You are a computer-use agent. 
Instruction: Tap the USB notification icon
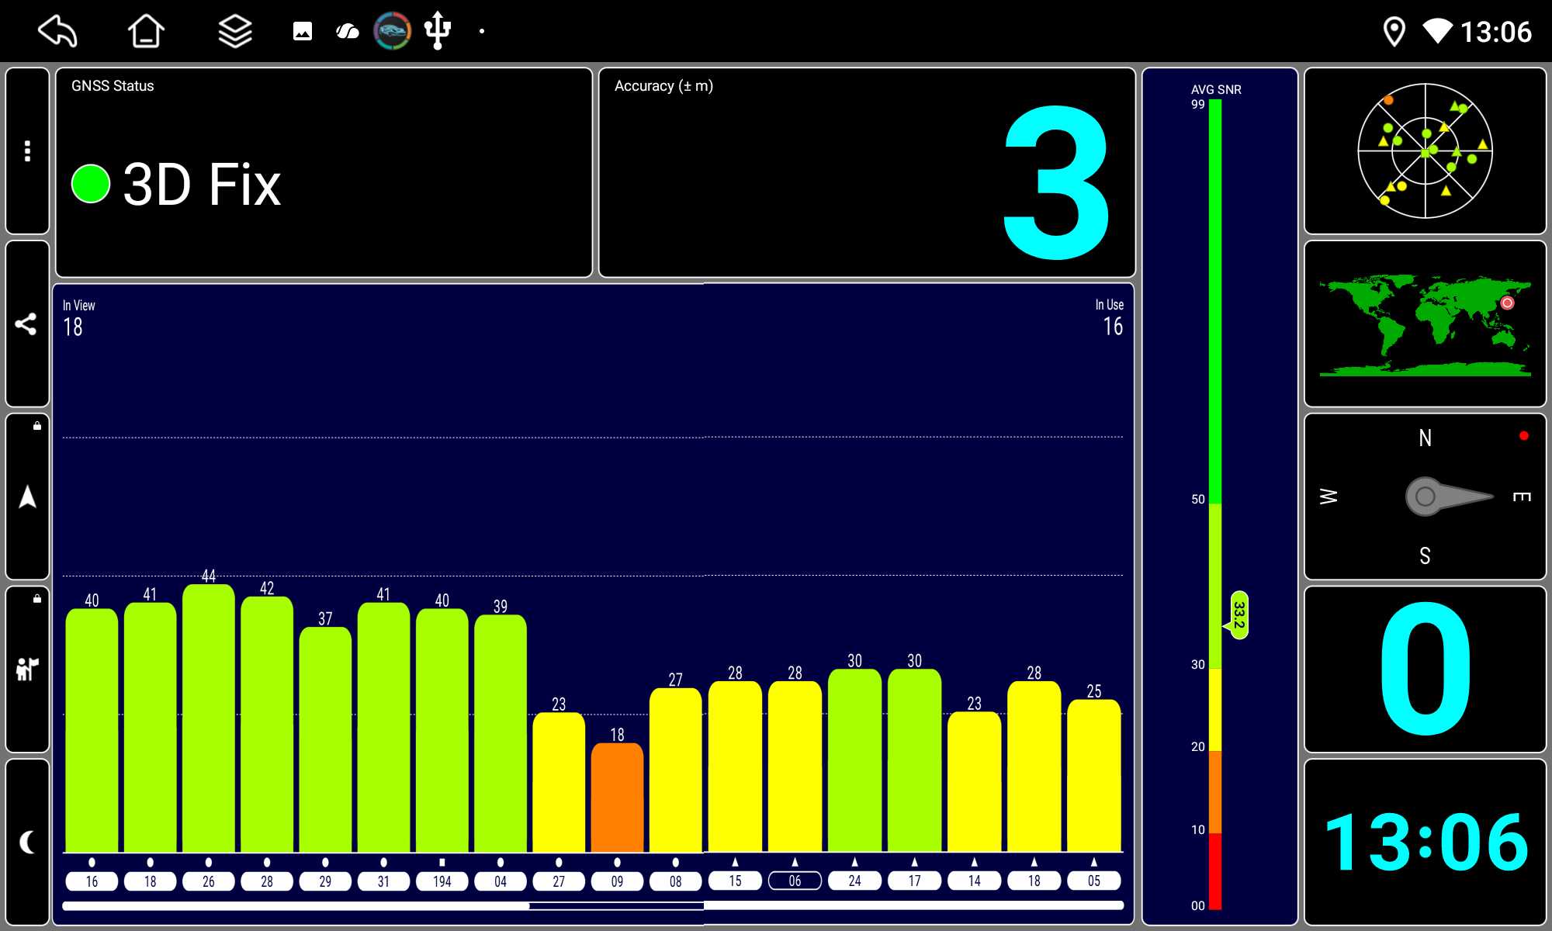(x=438, y=31)
